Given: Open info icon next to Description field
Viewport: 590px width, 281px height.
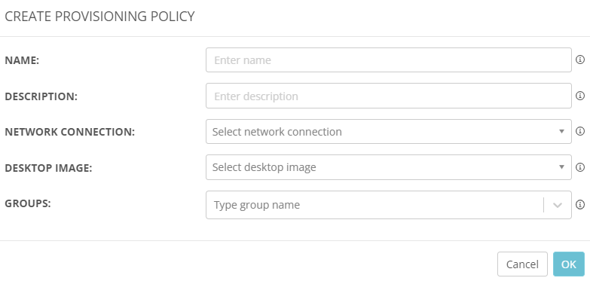Looking at the screenshot, I should (580, 96).
